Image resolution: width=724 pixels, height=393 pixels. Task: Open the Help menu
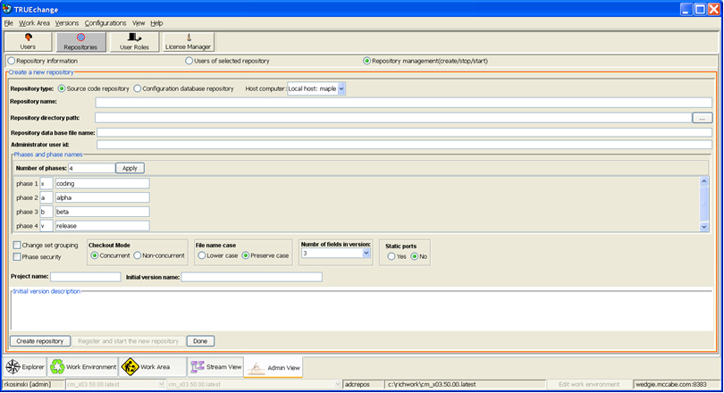(156, 23)
